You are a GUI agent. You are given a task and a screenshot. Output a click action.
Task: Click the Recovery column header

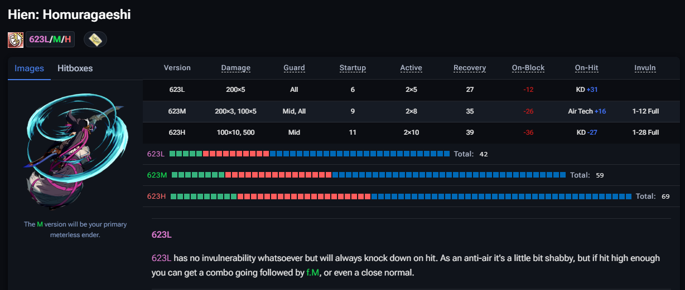pos(470,68)
